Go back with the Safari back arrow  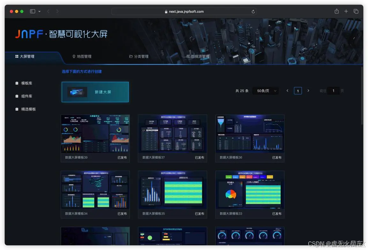coord(48,11)
